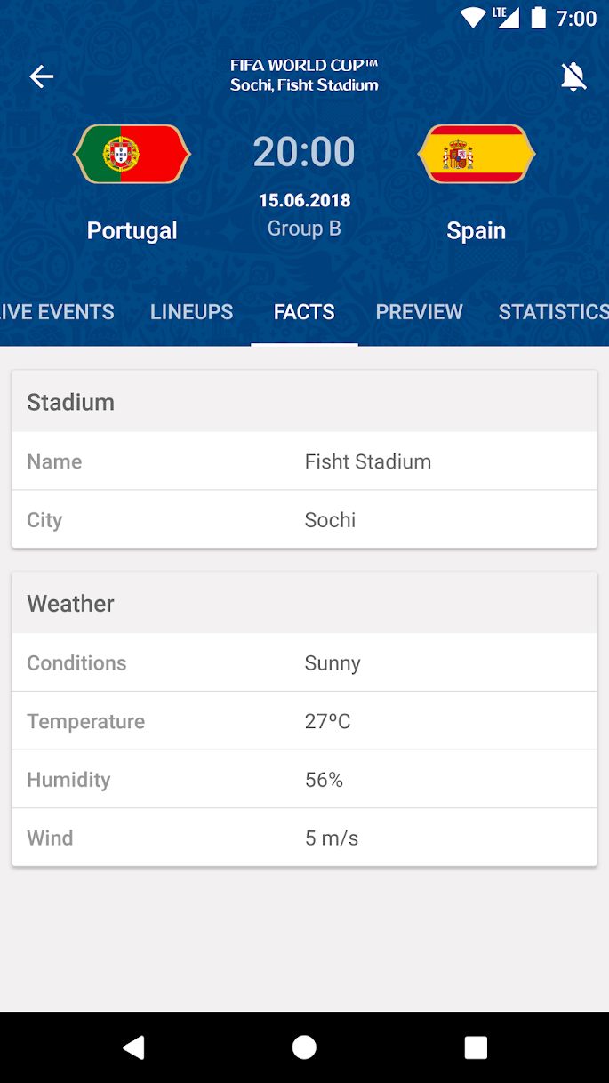
Task: Tap the Spain team name
Action: [x=477, y=230]
